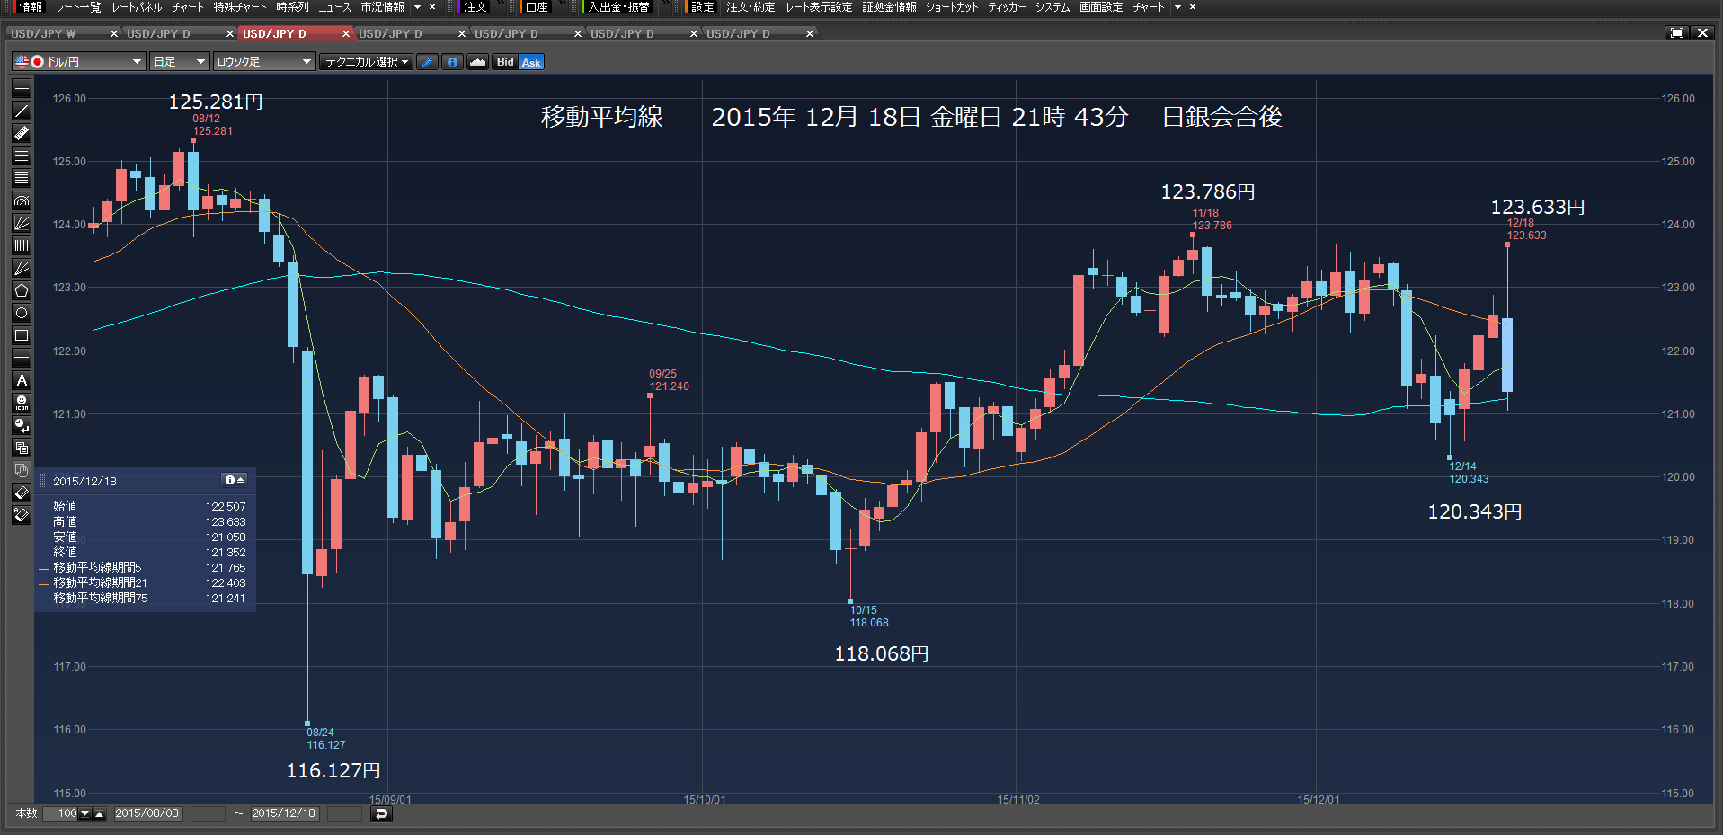Open the ロウソク足 chart type dropdown

point(263,62)
